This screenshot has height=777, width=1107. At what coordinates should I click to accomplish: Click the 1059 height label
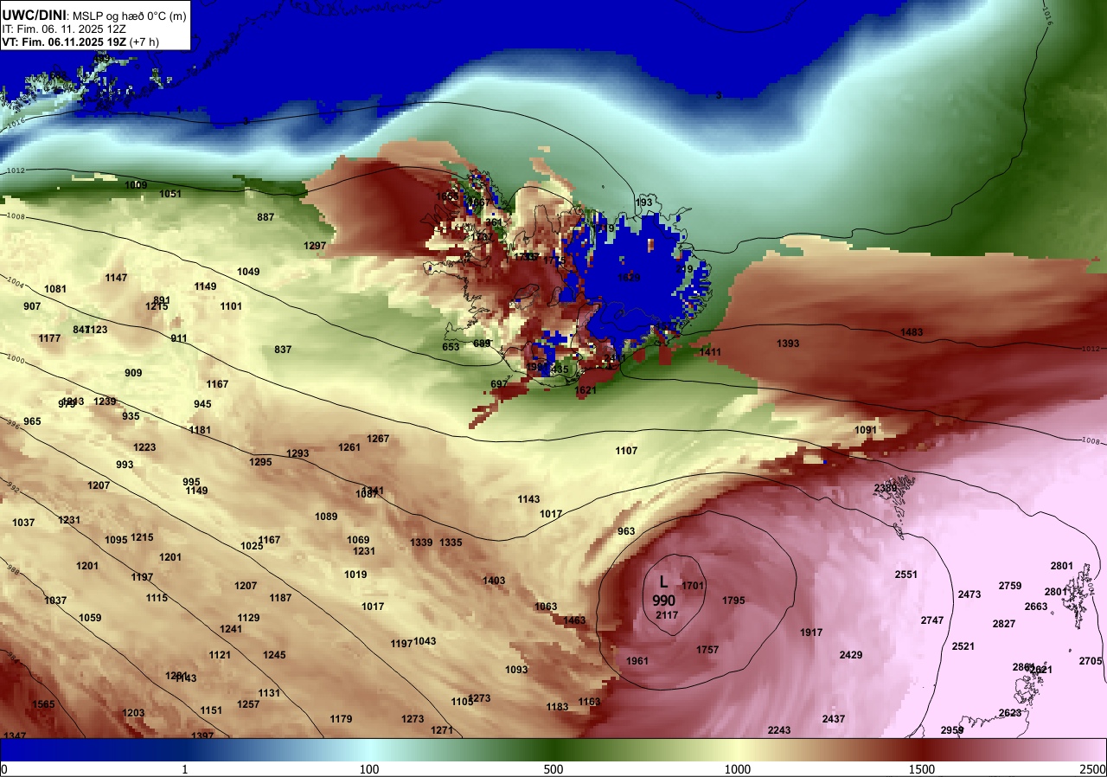tap(90, 618)
